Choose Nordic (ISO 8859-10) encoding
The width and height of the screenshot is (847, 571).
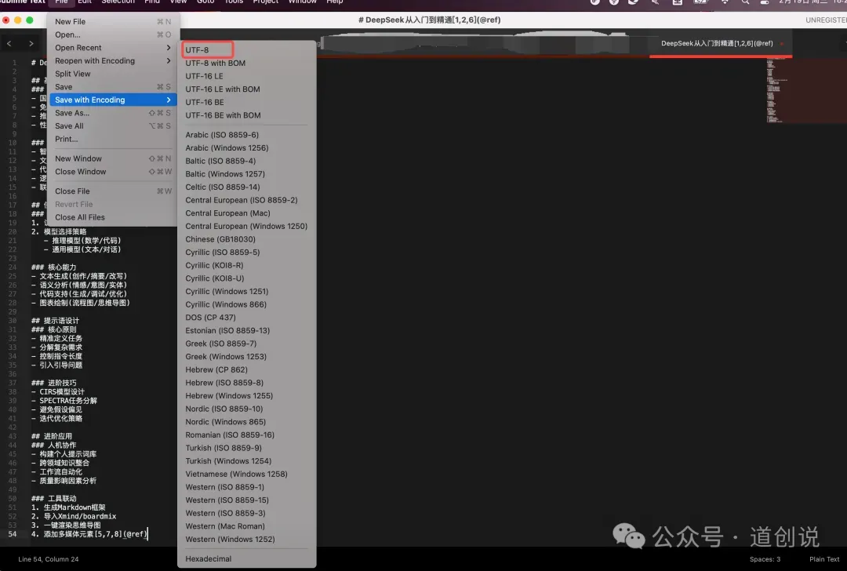click(247, 409)
